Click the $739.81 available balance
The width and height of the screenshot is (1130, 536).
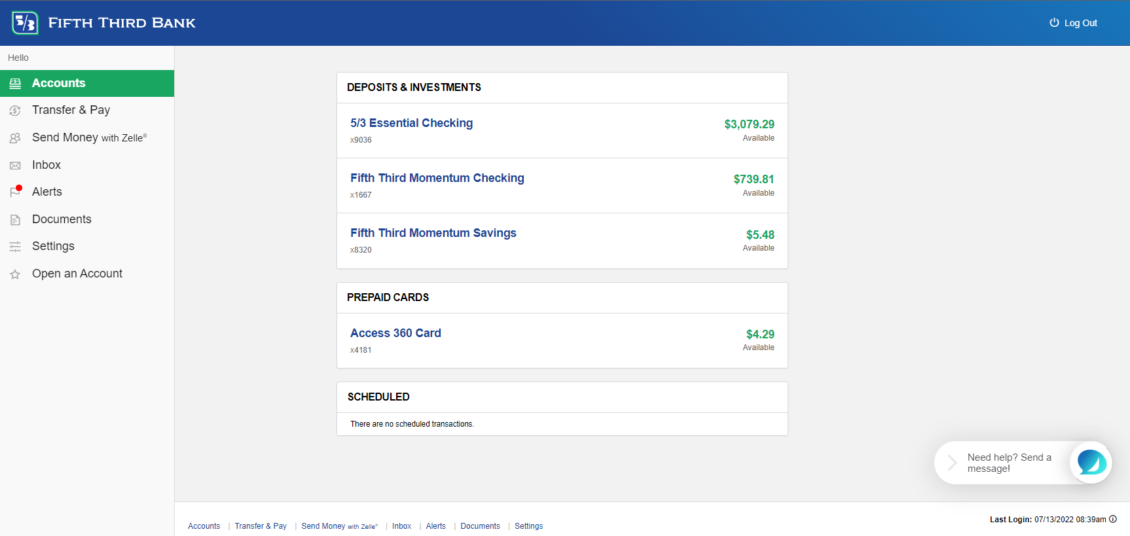tap(754, 179)
